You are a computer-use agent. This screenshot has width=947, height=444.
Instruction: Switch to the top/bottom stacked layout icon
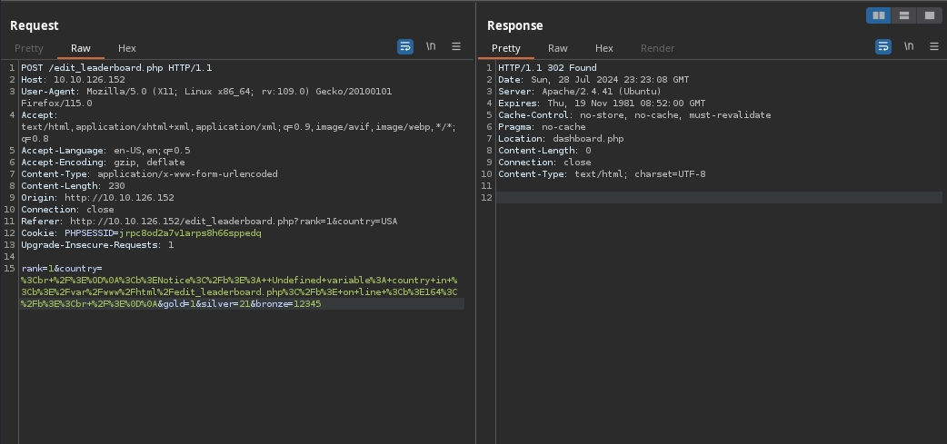[903, 15]
